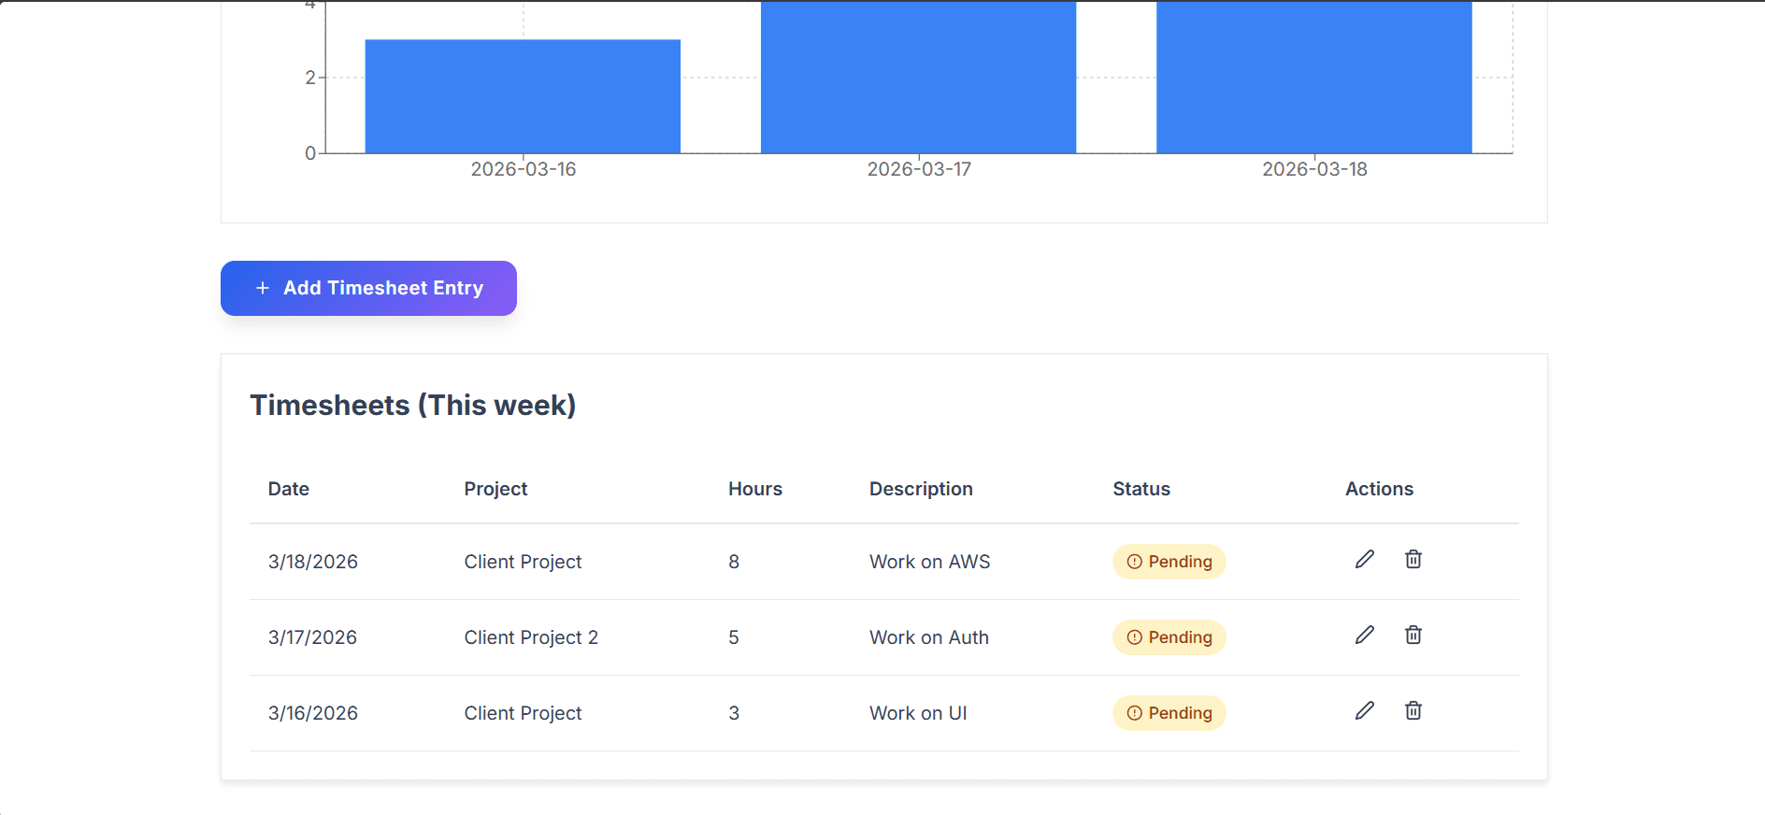Click Client Project in the 3/16/2026 row

523,713
